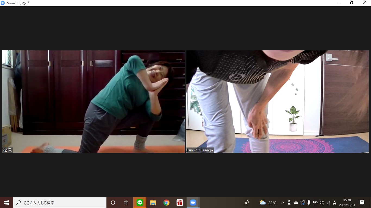Select the kuniko fukunaga video tile

click(278, 102)
